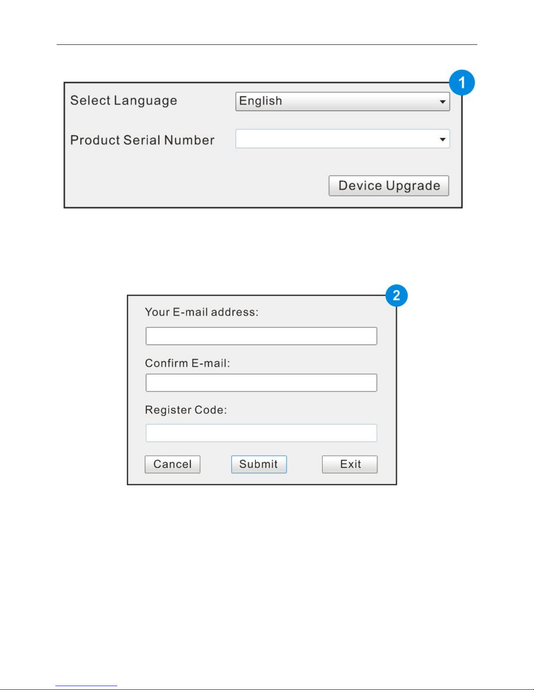
Task: Click the Cancel button
Action: coord(173,464)
